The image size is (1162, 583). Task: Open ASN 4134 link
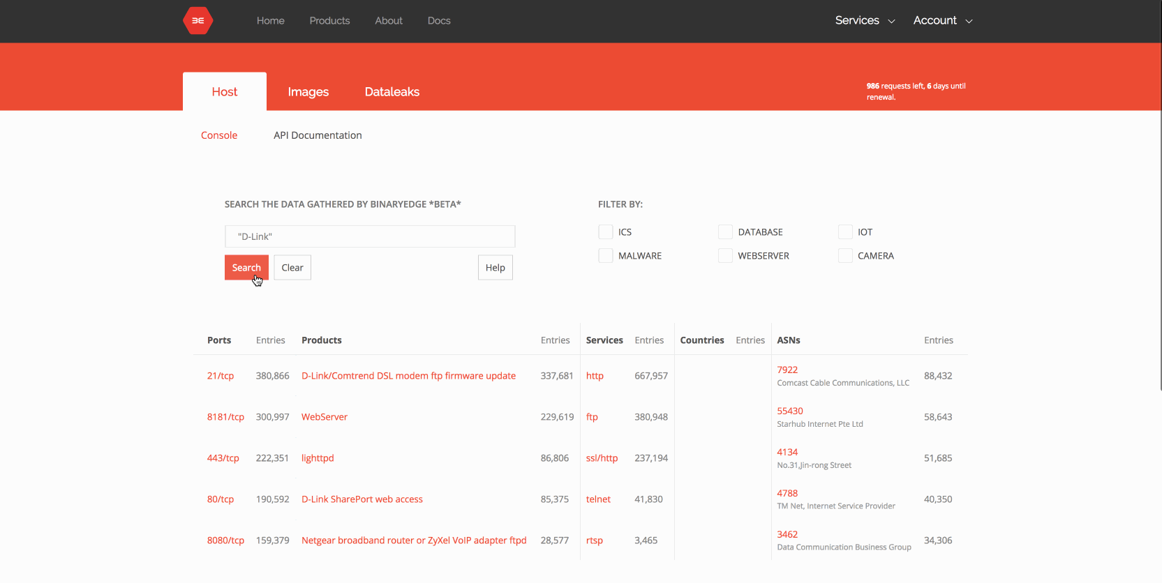pyautogui.click(x=787, y=453)
